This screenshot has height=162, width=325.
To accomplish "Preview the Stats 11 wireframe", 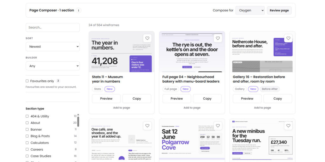I will [x=106, y=99].
